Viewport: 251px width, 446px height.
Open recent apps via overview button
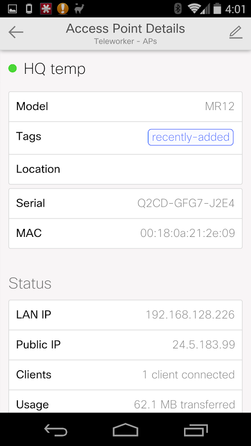(x=196, y=430)
